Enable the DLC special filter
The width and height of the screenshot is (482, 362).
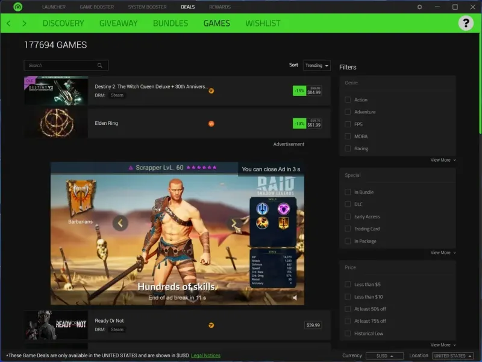348,204
